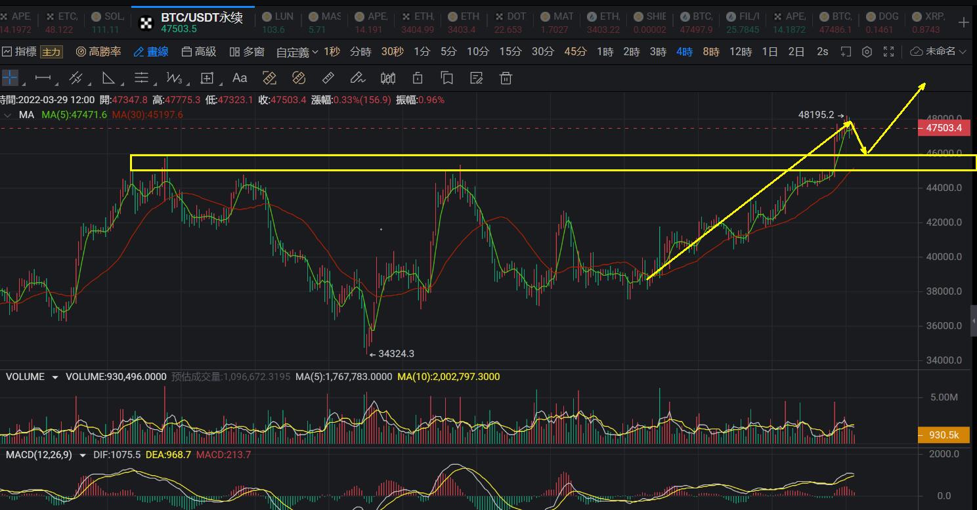977x510 pixels.
Task: Open the 未命名 cloud layout dropdown
Action: 939,52
